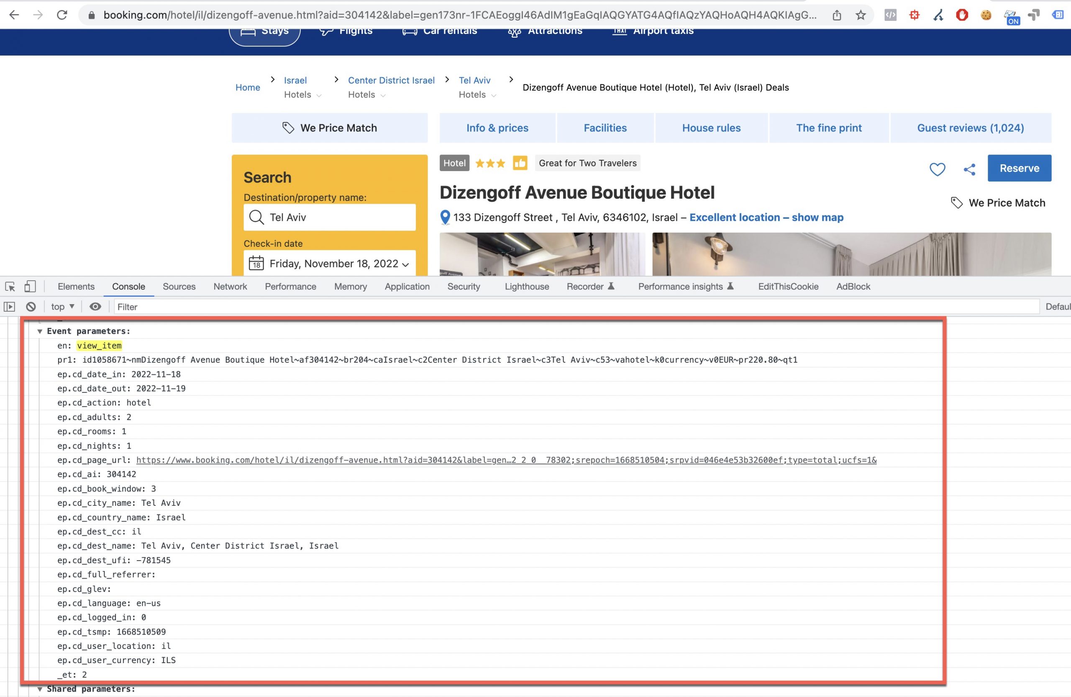Click the magnifier icon in destination field
The width and height of the screenshot is (1071, 697).
click(256, 217)
